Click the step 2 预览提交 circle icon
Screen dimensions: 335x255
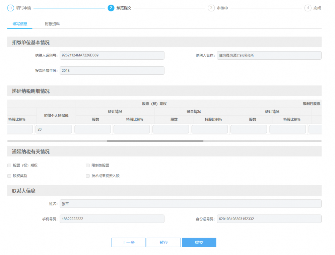111,8
